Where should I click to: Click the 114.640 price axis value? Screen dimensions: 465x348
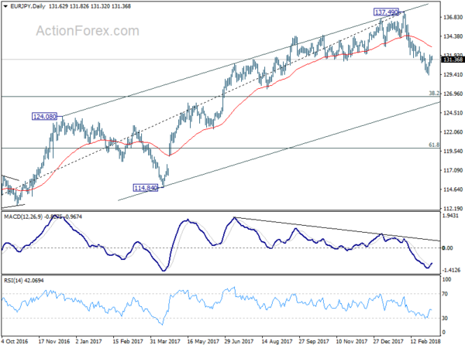click(453, 189)
